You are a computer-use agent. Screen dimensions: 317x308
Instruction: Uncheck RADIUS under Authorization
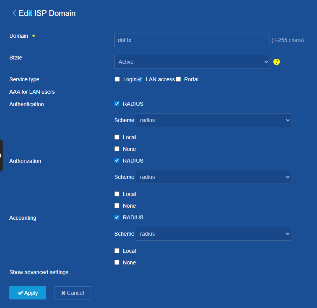(117, 161)
